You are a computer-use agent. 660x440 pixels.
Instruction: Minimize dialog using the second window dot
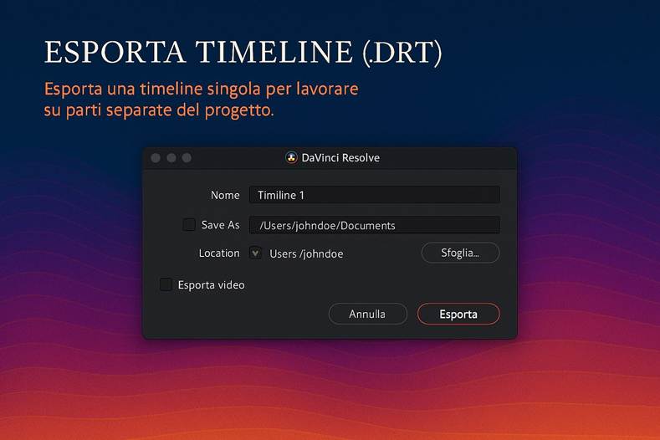(171, 158)
